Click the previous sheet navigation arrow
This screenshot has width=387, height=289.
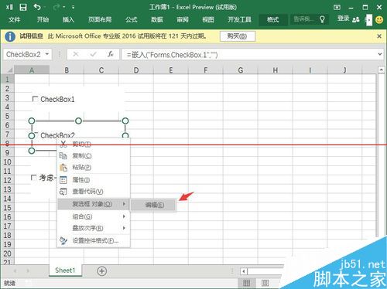coord(15,271)
